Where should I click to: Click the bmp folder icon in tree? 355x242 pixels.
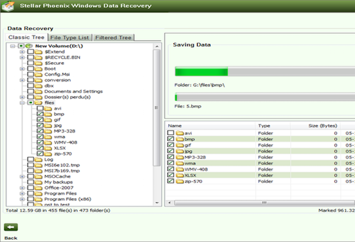coord(48,114)
